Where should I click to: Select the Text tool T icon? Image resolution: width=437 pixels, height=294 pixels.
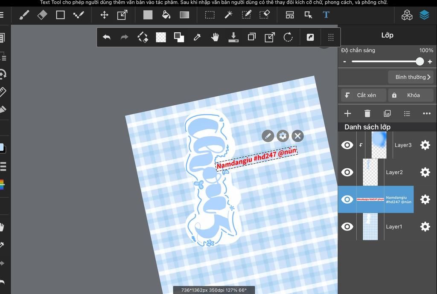[326, 15]
